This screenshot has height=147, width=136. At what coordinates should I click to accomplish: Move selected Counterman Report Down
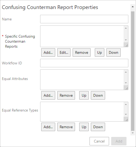pyautogui.click(x=114, y=52)
